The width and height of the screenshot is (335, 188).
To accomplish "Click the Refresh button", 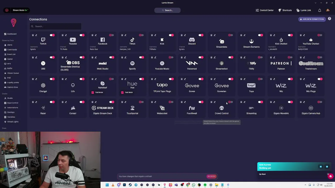I will coord(211,176).
